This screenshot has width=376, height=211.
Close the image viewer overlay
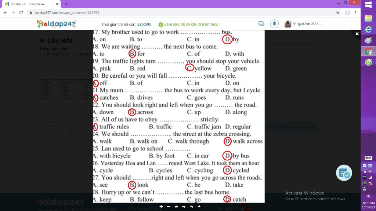[x=357, y=34]
